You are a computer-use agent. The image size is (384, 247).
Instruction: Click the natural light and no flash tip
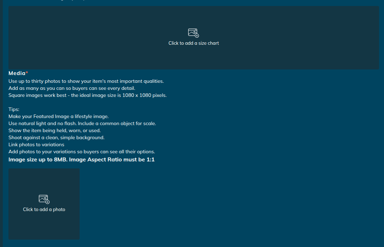point(82,124)
